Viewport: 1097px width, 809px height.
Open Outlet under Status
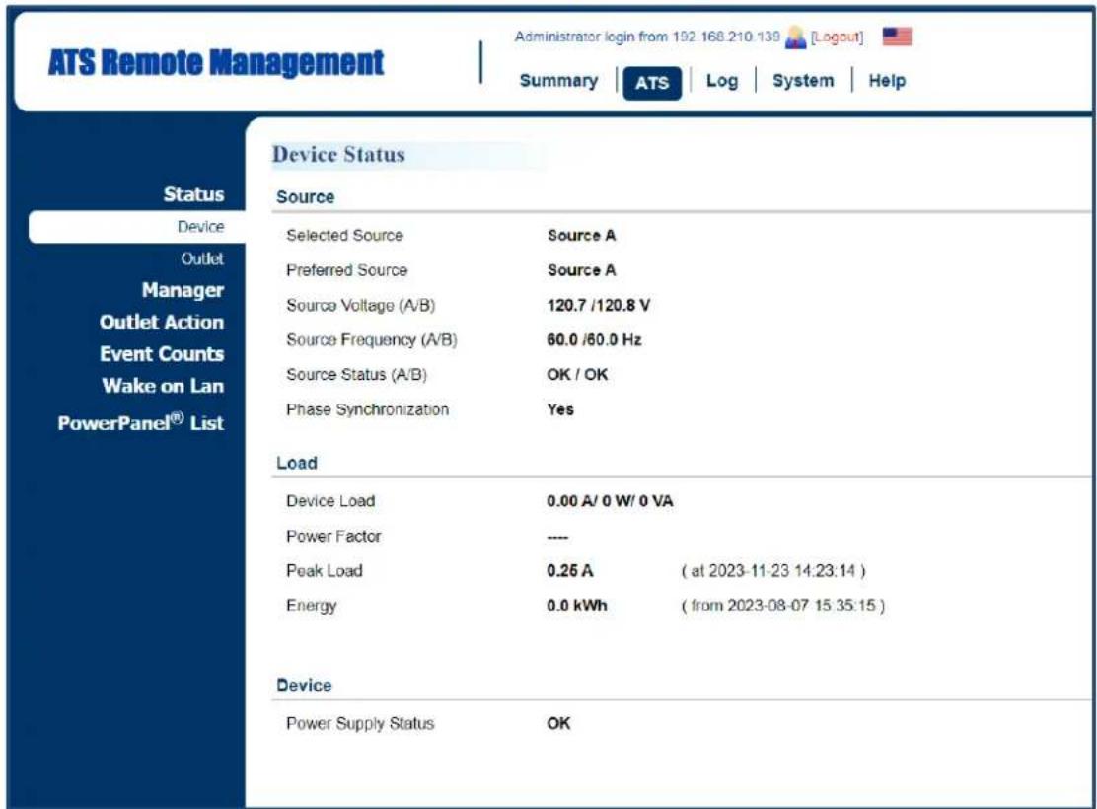pyautogui.click(x=202, y=258)
